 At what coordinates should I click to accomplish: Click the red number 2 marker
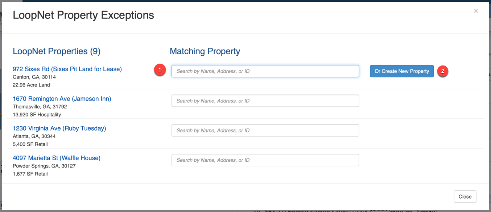(x=442, y=71)
